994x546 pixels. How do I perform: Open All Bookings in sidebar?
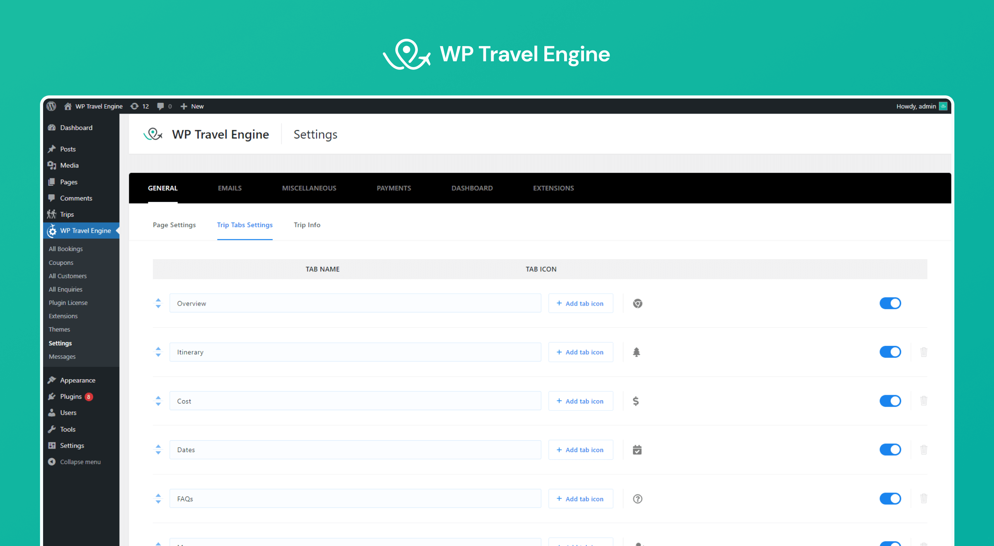pyautogui.click(x=66, y=249)
